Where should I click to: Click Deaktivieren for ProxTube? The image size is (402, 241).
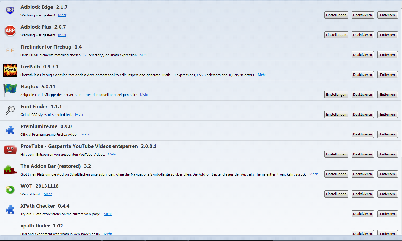click(x=362, y=154)
